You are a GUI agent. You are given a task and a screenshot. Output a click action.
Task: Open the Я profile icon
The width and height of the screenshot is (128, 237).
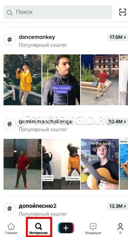click(120, 229)
